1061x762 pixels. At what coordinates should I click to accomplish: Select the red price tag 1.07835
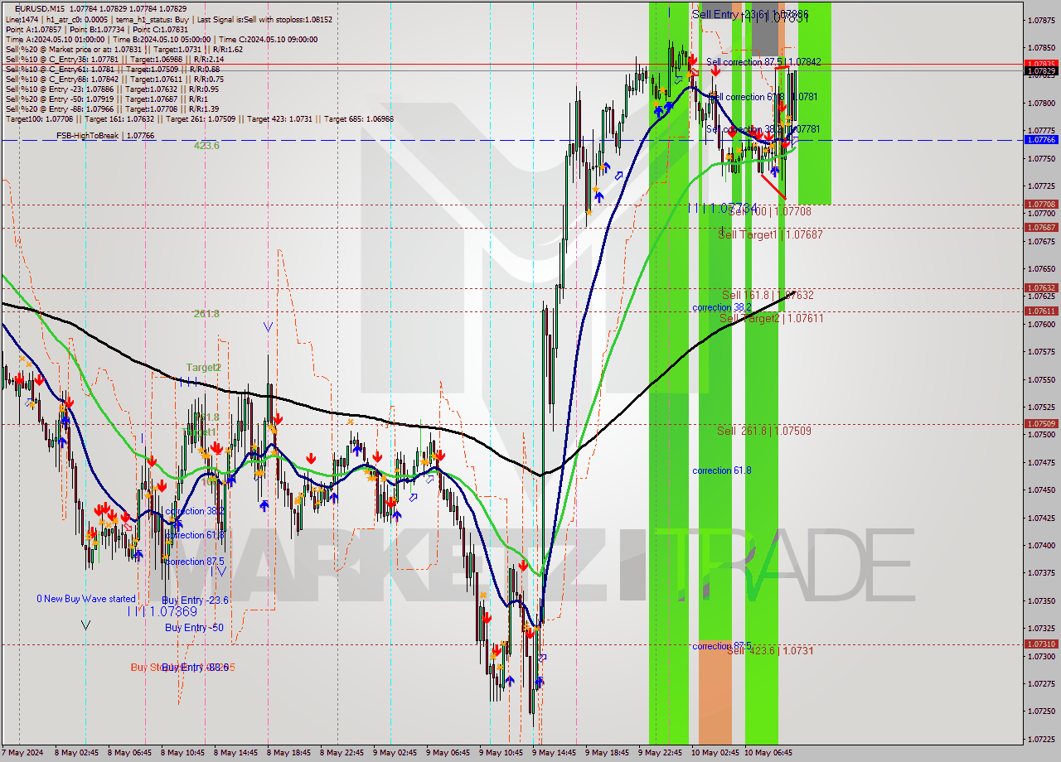tap(1041, 64)
